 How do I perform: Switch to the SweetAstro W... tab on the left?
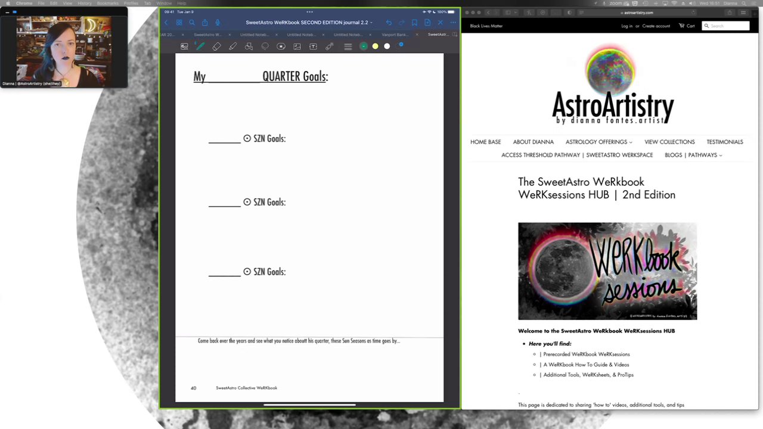pyautogui.click(x=207, y=35)
